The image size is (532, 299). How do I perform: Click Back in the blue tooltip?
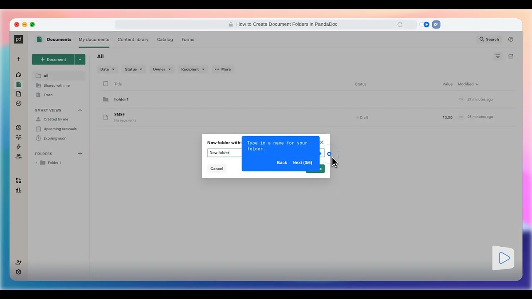[282, 163]
